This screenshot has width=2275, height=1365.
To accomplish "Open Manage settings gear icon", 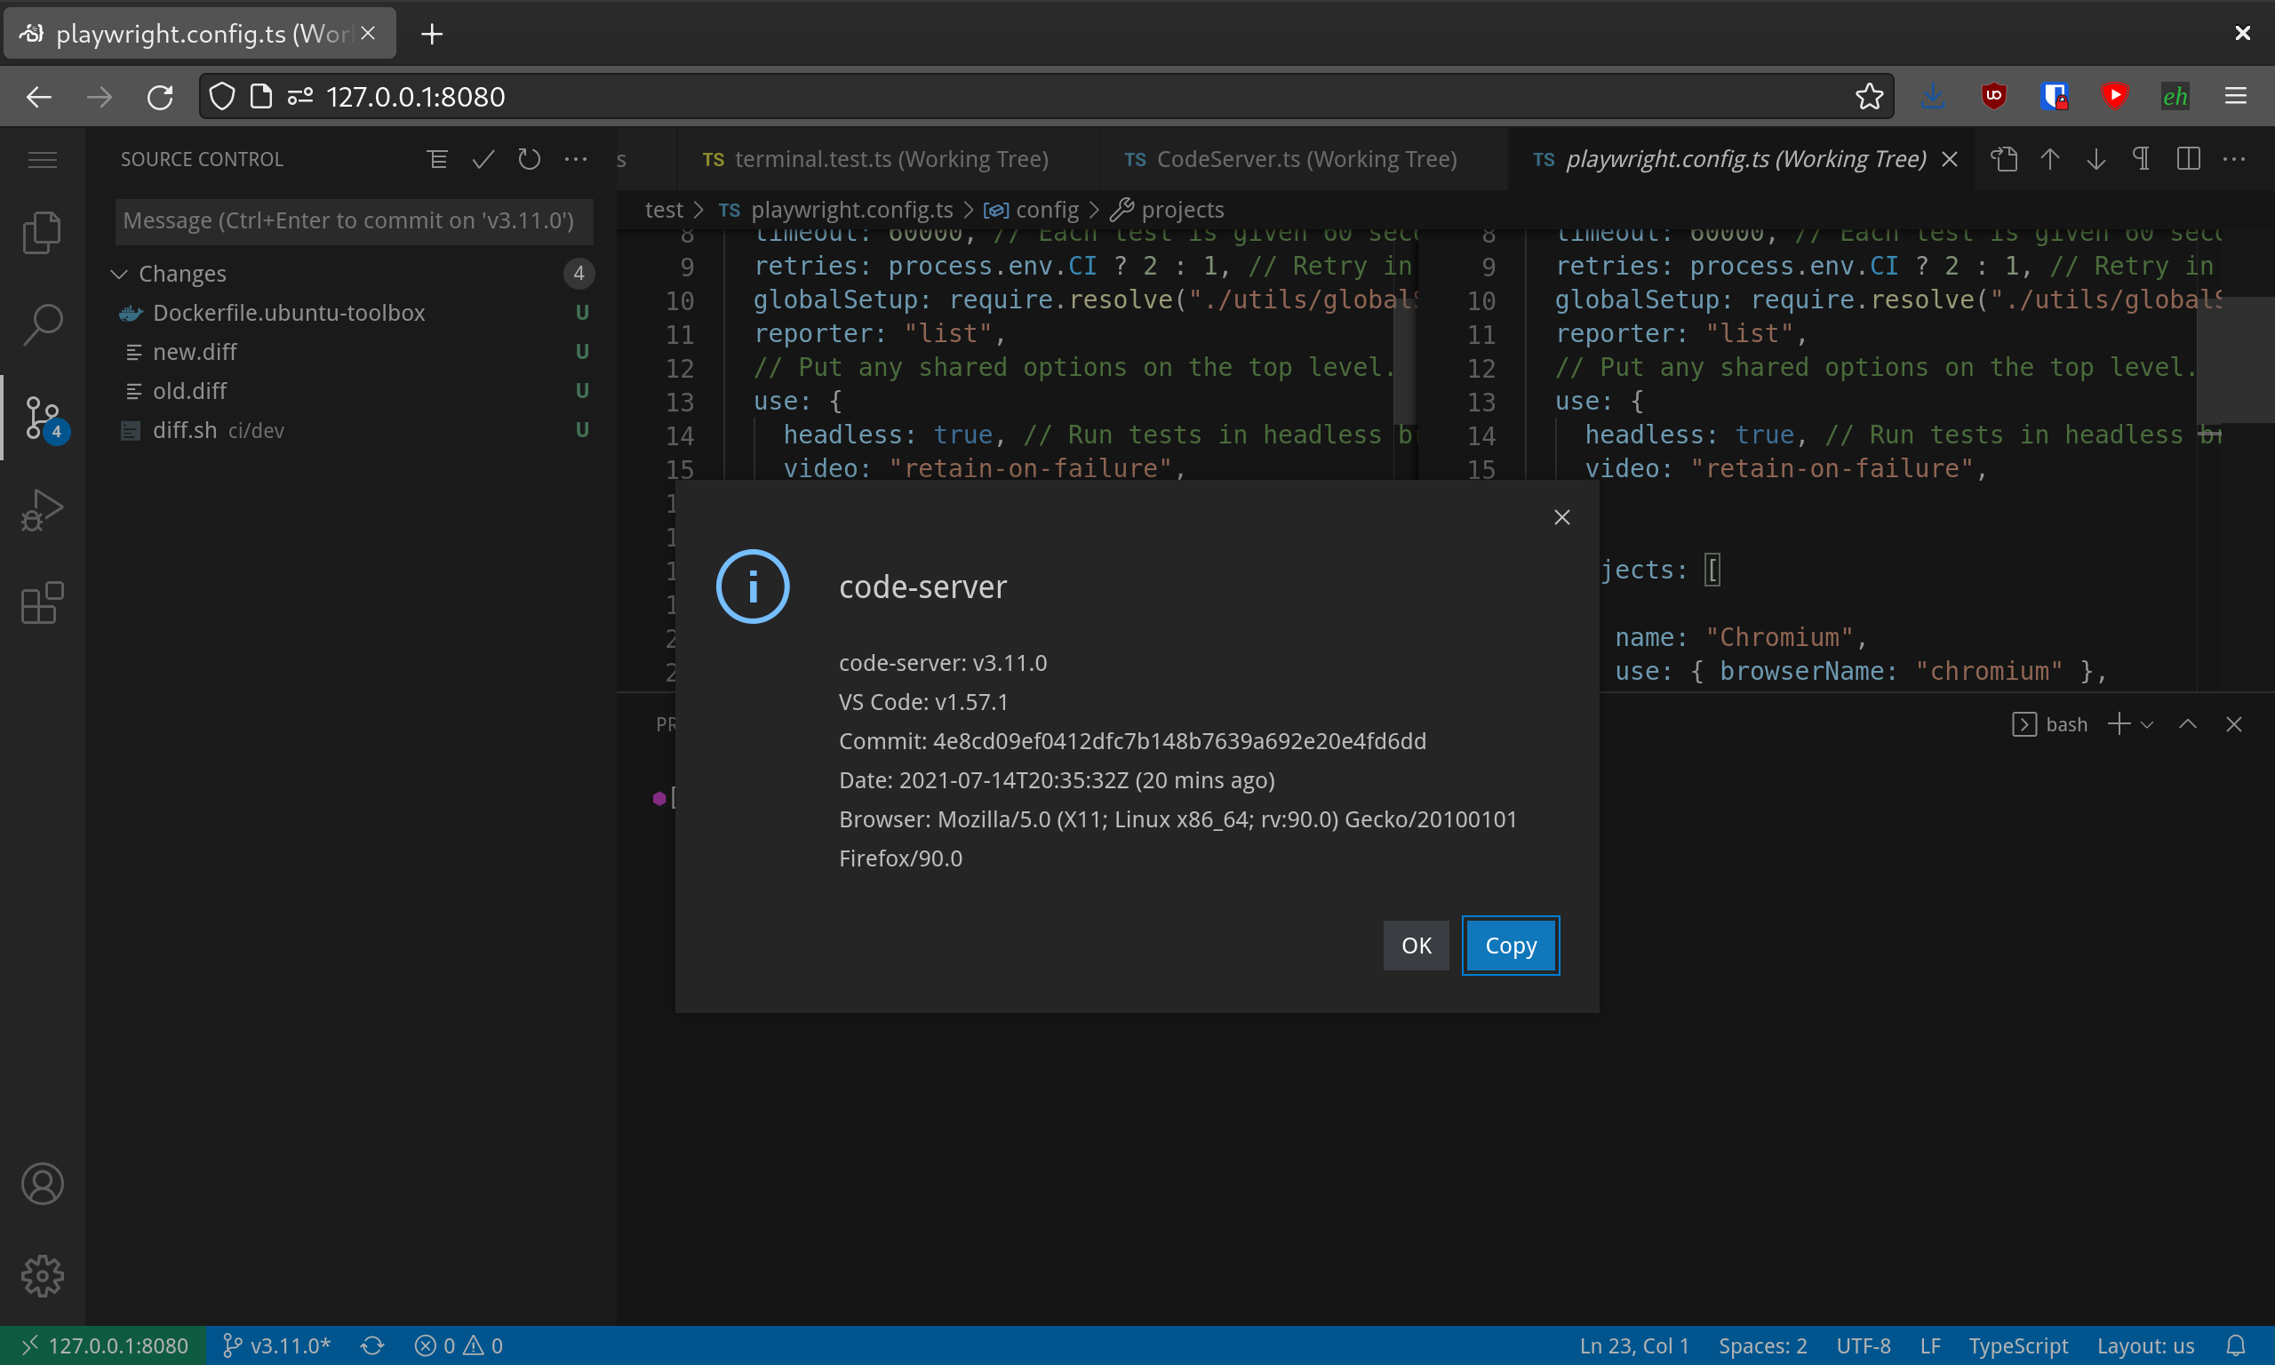I will click(43, 1276).
